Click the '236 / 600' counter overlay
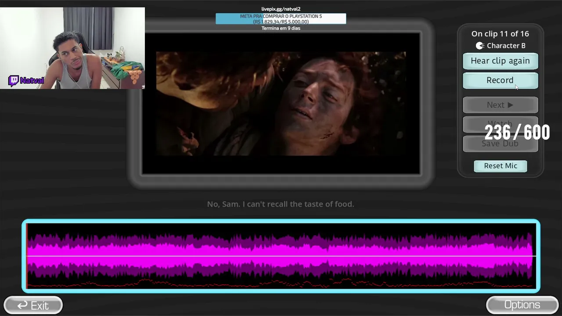 [517, 132]
